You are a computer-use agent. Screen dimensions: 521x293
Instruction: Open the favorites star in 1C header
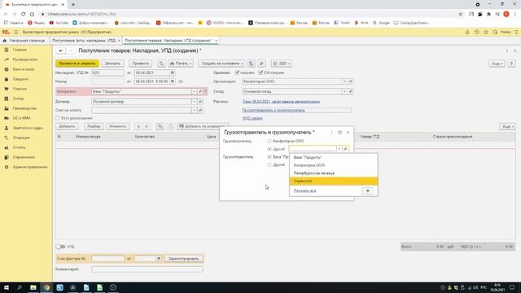coord(486,33)
